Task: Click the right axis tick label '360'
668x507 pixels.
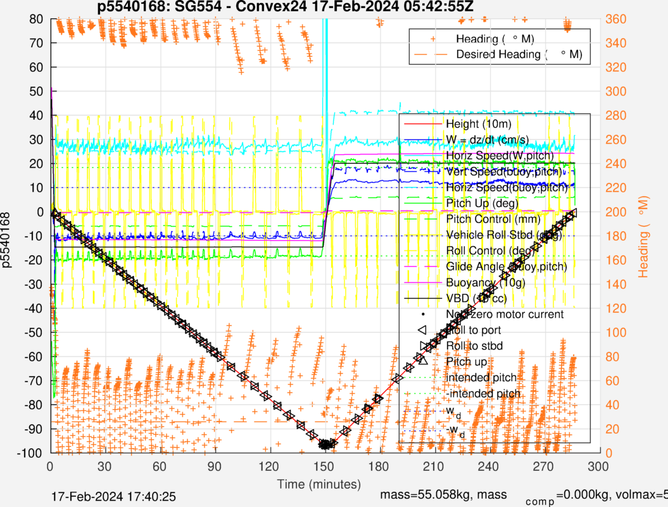Action: 615,19
